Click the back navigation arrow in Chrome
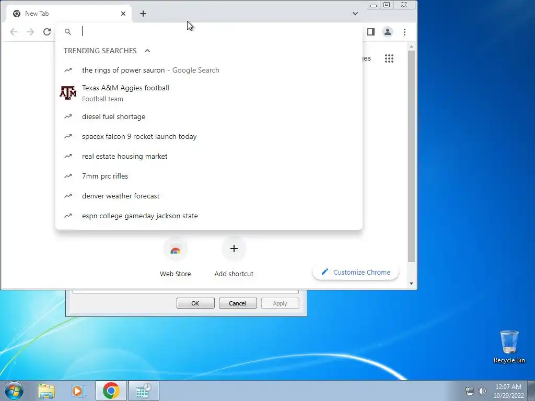Viewport: 535px width, 401px height. [14, 32]
